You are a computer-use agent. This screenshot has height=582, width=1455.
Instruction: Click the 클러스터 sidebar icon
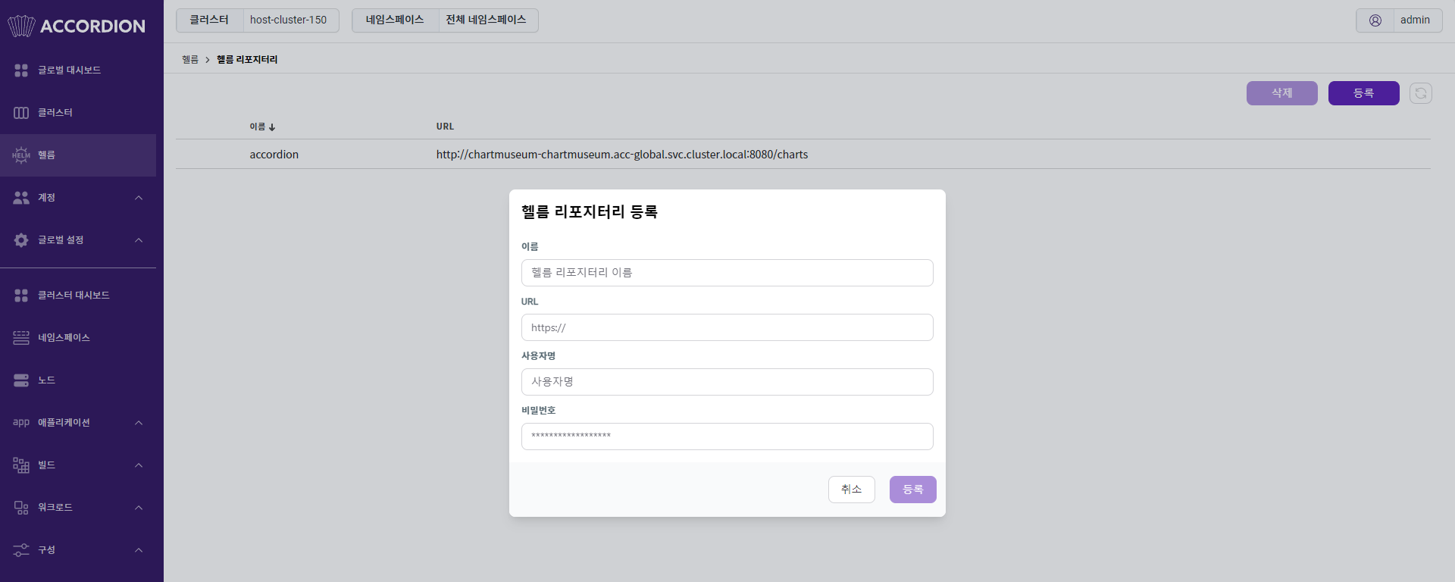21,113
